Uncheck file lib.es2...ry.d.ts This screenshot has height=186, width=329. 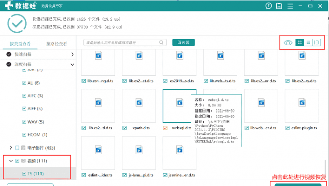pyautogui.click(x=287, y=81)
